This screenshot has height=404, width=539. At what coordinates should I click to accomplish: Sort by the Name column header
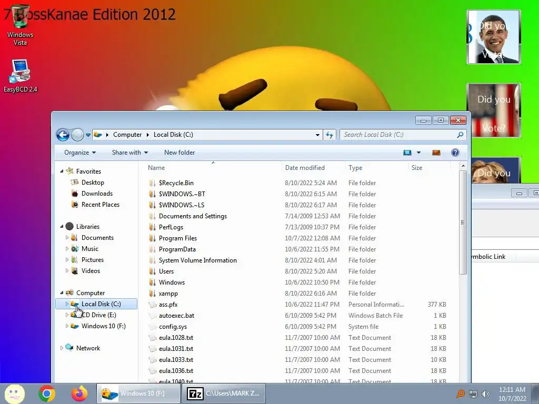coord(156,168)
